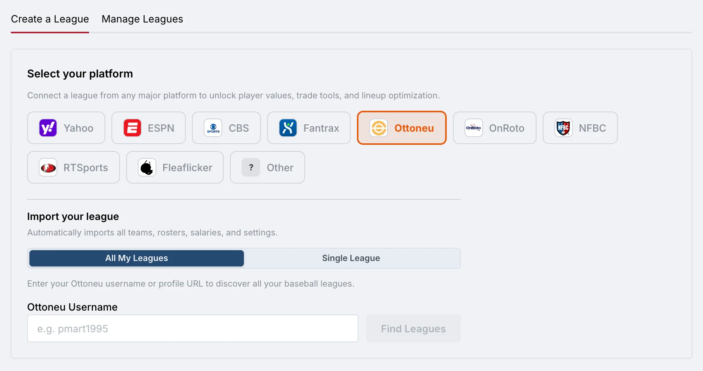Click the question mark Other icon

(x=251, y=167)
